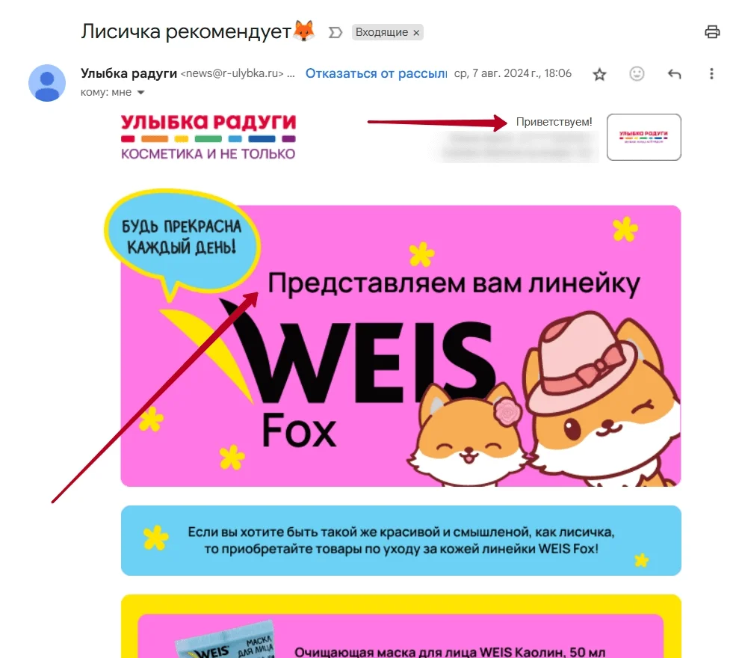Open the small Улыбка радуги card thumbnail

[644, 137]
